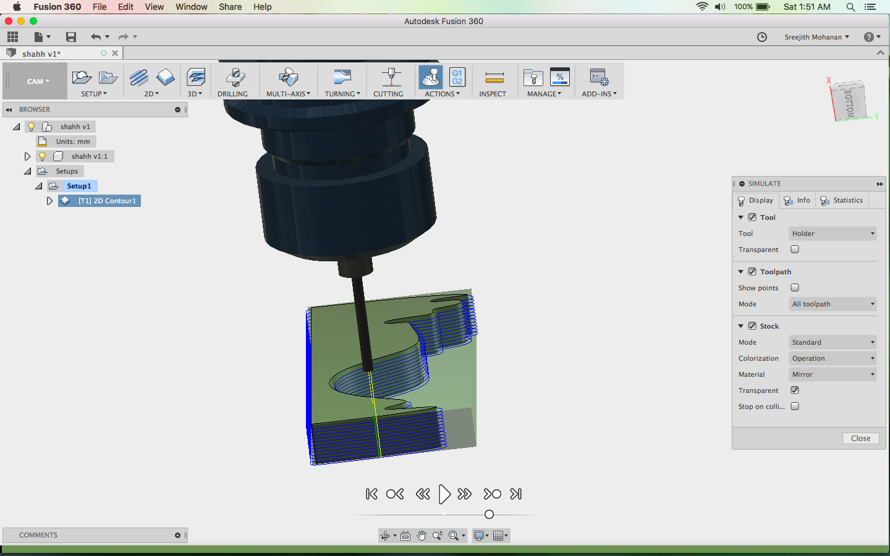The image size is (890, 556).
Task: Open the Material dropdown showing Mirror
Action: (833, 374)
